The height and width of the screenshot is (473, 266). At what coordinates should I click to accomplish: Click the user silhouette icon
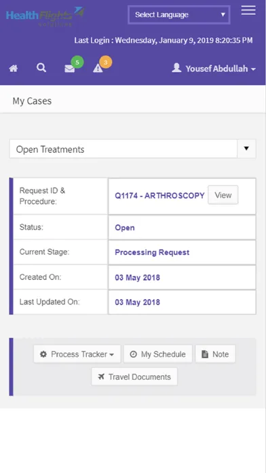pos(176,68)
